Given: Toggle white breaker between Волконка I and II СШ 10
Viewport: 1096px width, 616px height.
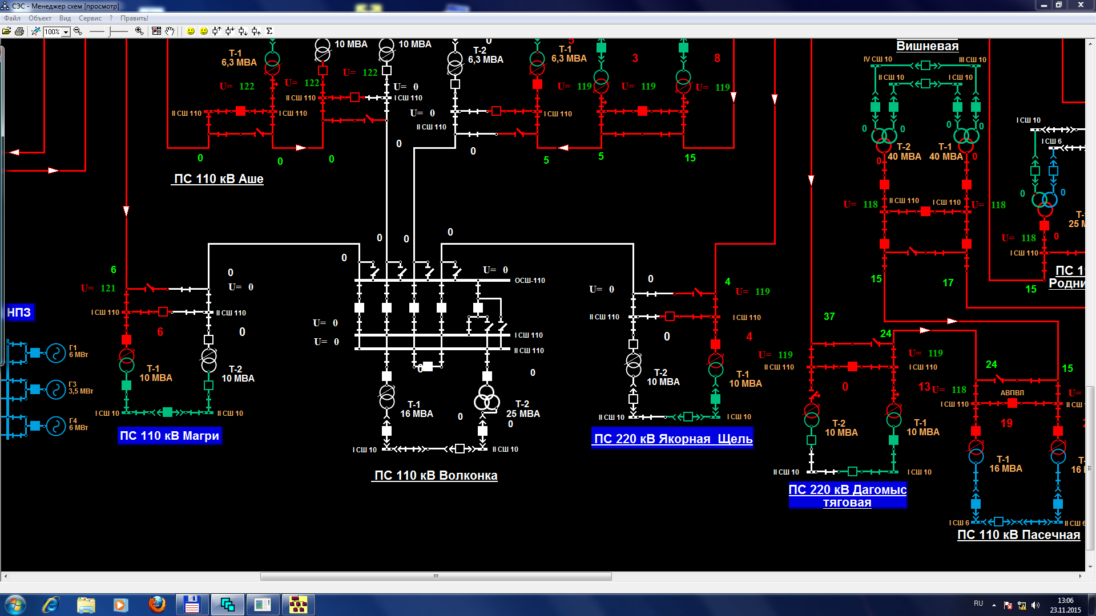Looking at the screenshot, I should 460,449.
